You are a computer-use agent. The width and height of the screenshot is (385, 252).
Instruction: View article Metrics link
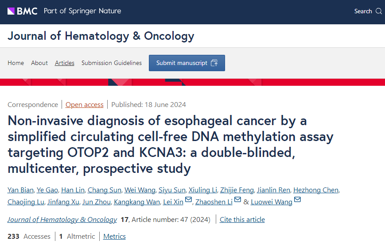coord(114,237)
